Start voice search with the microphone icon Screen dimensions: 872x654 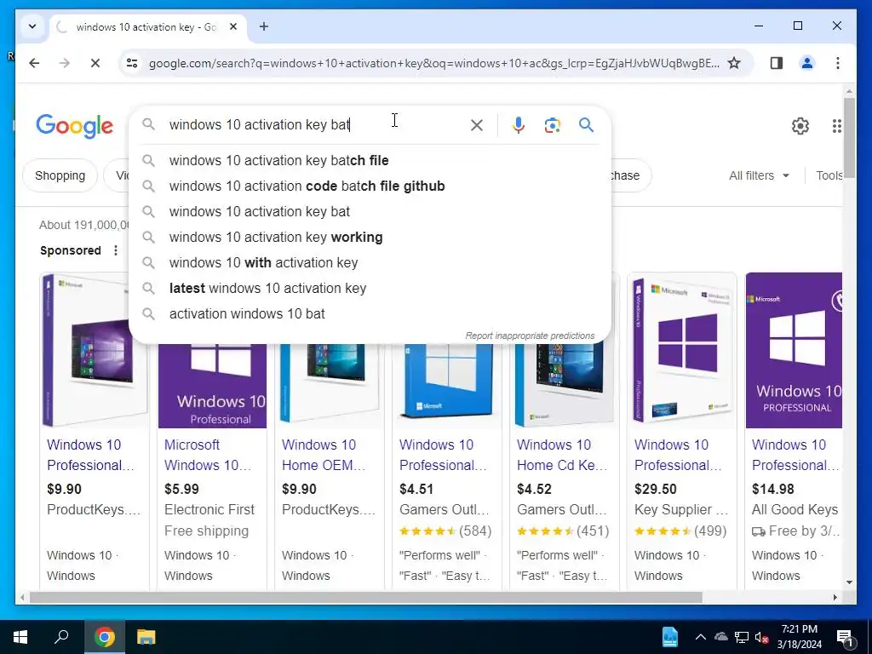click(519, 125)
